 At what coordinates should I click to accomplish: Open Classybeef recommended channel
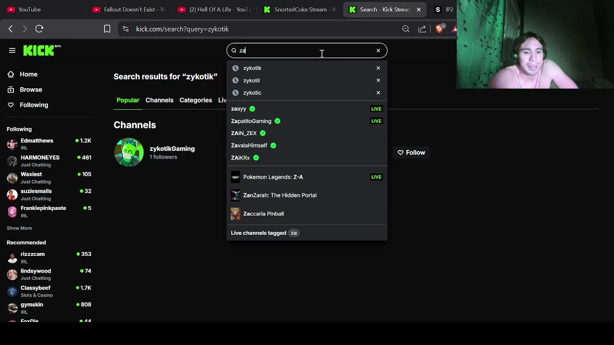[48, 291]
